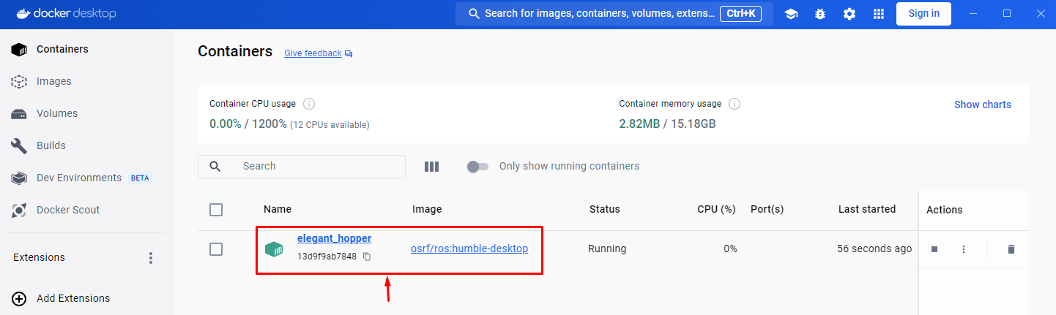Screen dimensions: 1056x315
Task: Open the extensions grid icon in header
Action: tap(879, 14)
